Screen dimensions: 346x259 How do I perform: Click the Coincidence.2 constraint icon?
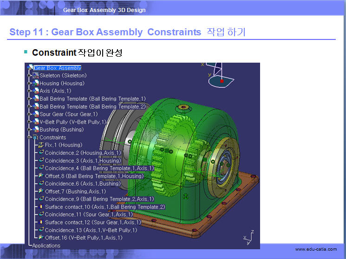[x=41, y=153]
